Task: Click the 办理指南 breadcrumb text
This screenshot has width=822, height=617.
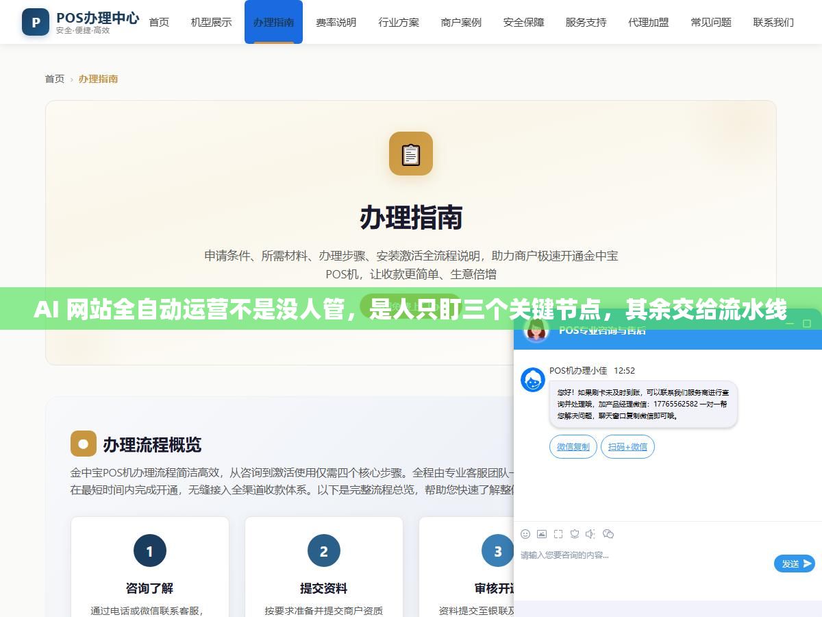Action: (x=98, y=79)
